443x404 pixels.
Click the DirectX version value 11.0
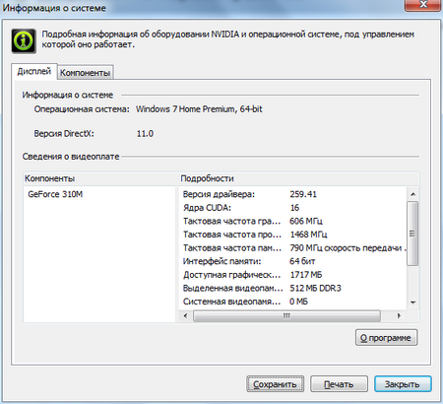145,134
